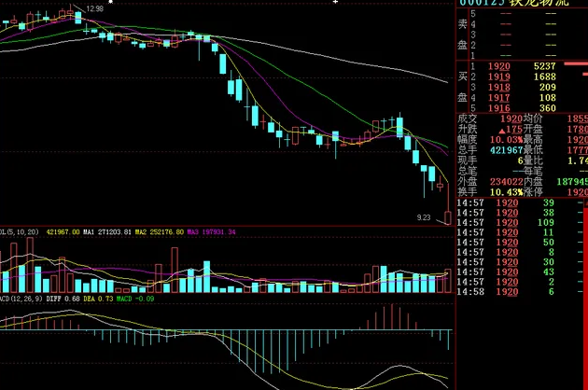Click the 买盘 buy orders label
Viewport: 588px width, 390px height.
pyautogui.click(x=462, y=87)
